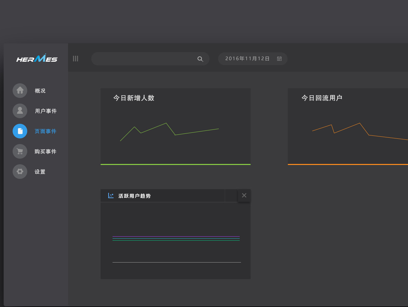Click the date field showing 2016年11月12日
This screenshot has width=408, height=307.
(x=248, y=58)
